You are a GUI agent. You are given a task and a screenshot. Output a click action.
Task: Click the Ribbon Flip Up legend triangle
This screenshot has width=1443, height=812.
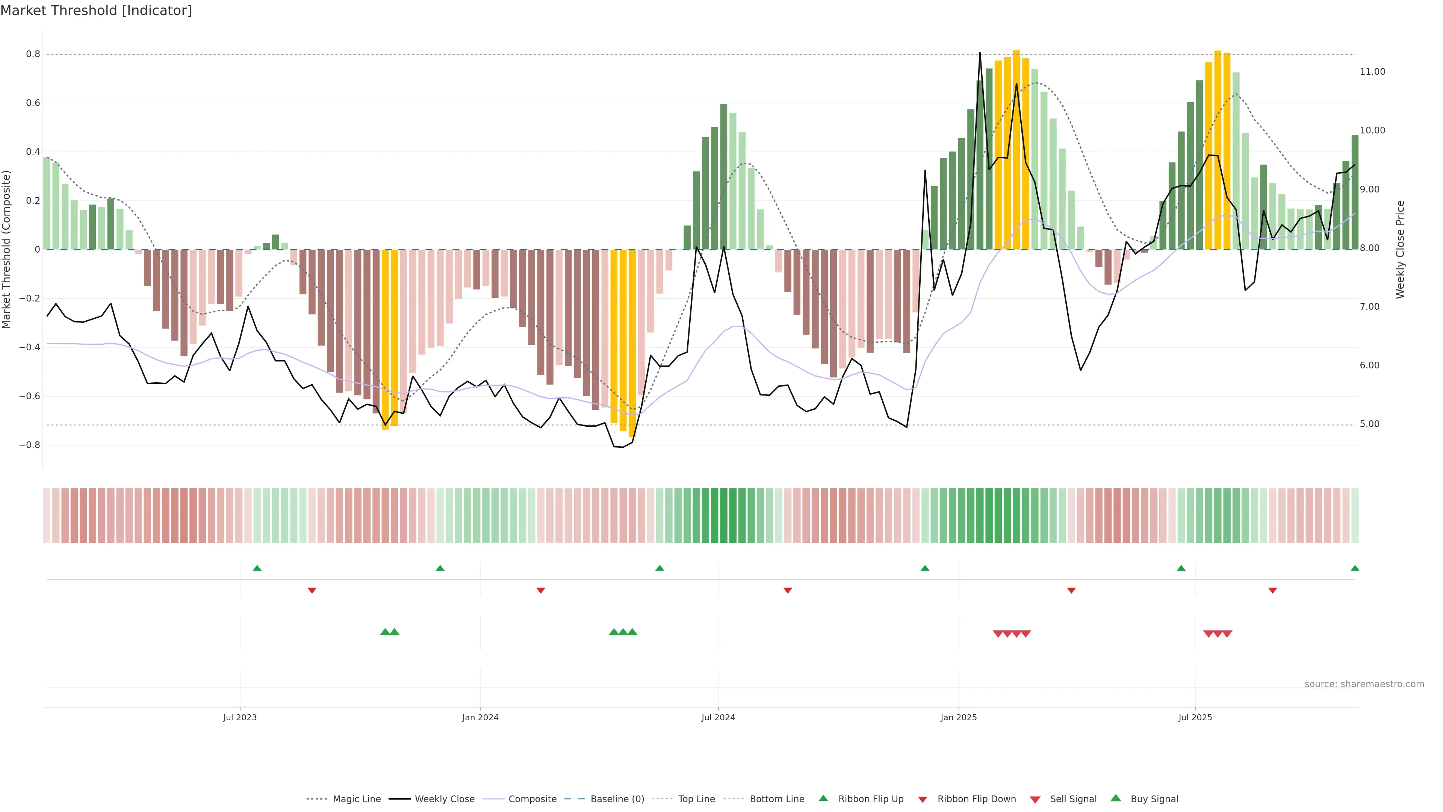tap(823, 798)
